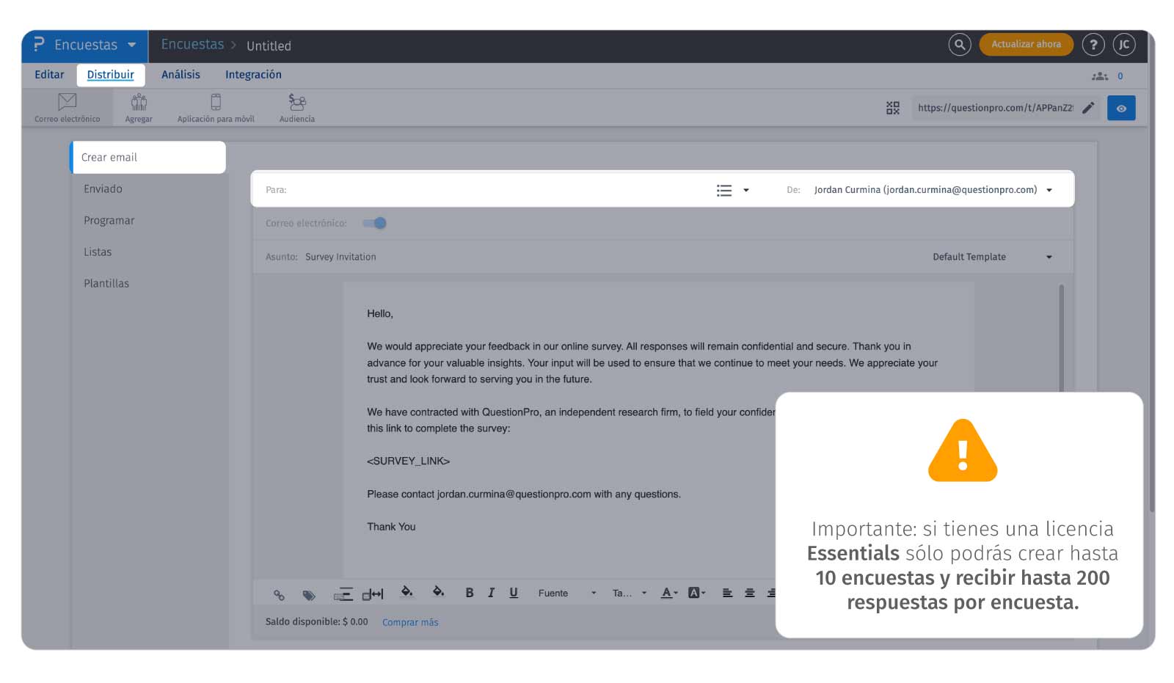Expand the De sender dropdown

click(1049, 190)
